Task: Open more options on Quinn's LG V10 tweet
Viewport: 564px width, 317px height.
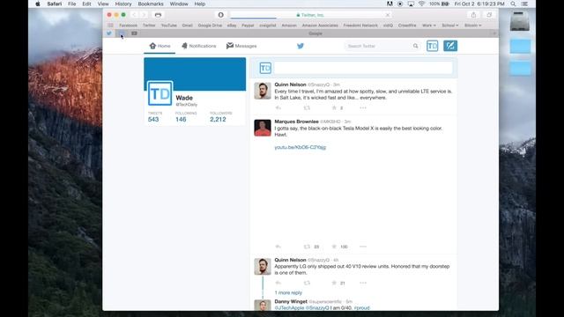Action: [x=363, y=283]
